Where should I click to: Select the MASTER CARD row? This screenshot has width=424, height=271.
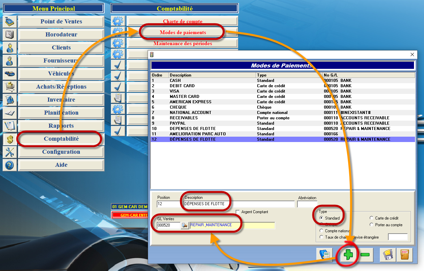283,97
